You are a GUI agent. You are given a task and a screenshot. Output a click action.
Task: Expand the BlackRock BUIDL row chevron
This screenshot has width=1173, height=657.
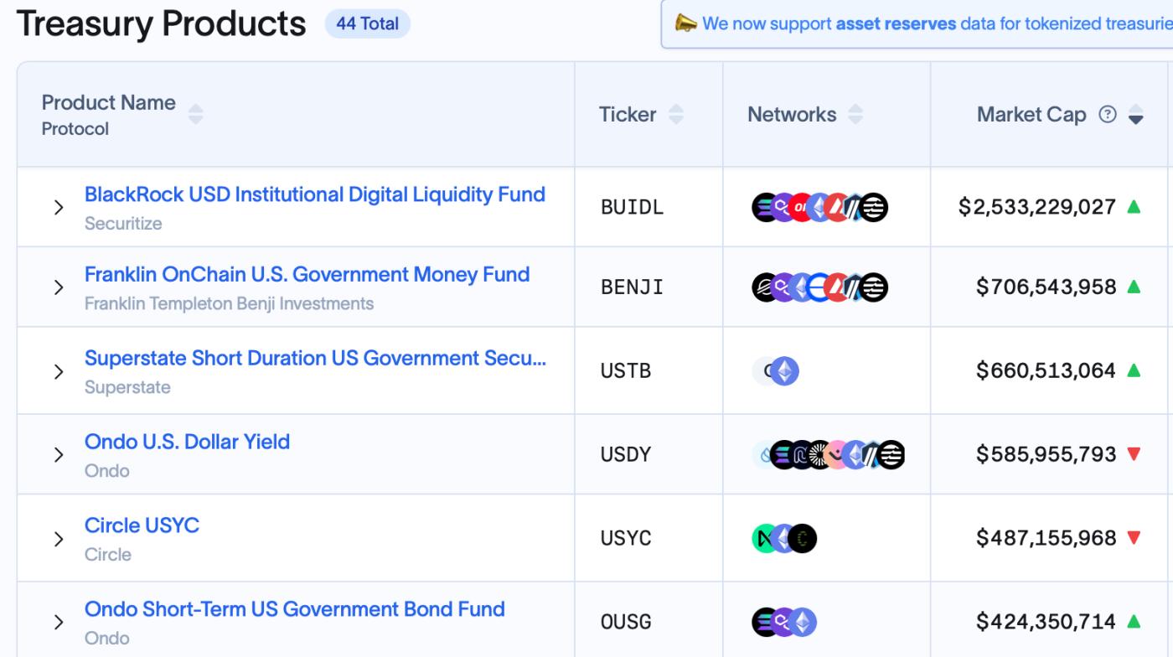pyautogui.click(x=59, y=208)
